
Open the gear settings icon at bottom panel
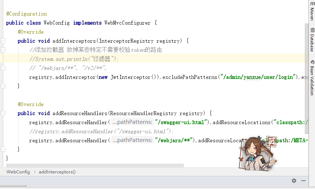point(294,181)
